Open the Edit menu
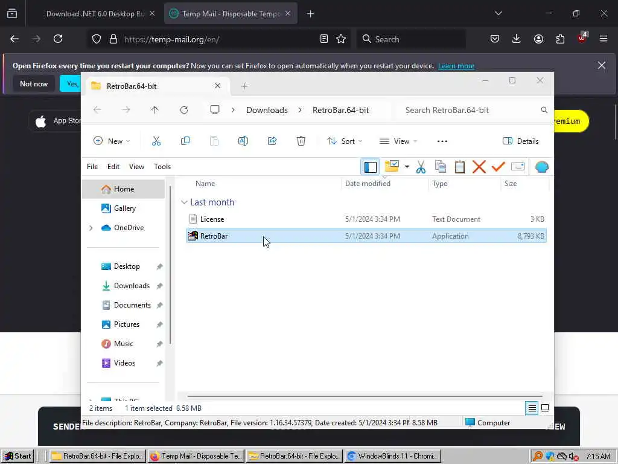The image size is (618, 464). pyautogui.click(x=113, y=167)
